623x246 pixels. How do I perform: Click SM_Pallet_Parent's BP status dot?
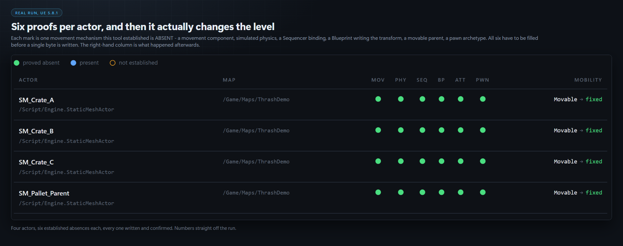pos(441,192)
